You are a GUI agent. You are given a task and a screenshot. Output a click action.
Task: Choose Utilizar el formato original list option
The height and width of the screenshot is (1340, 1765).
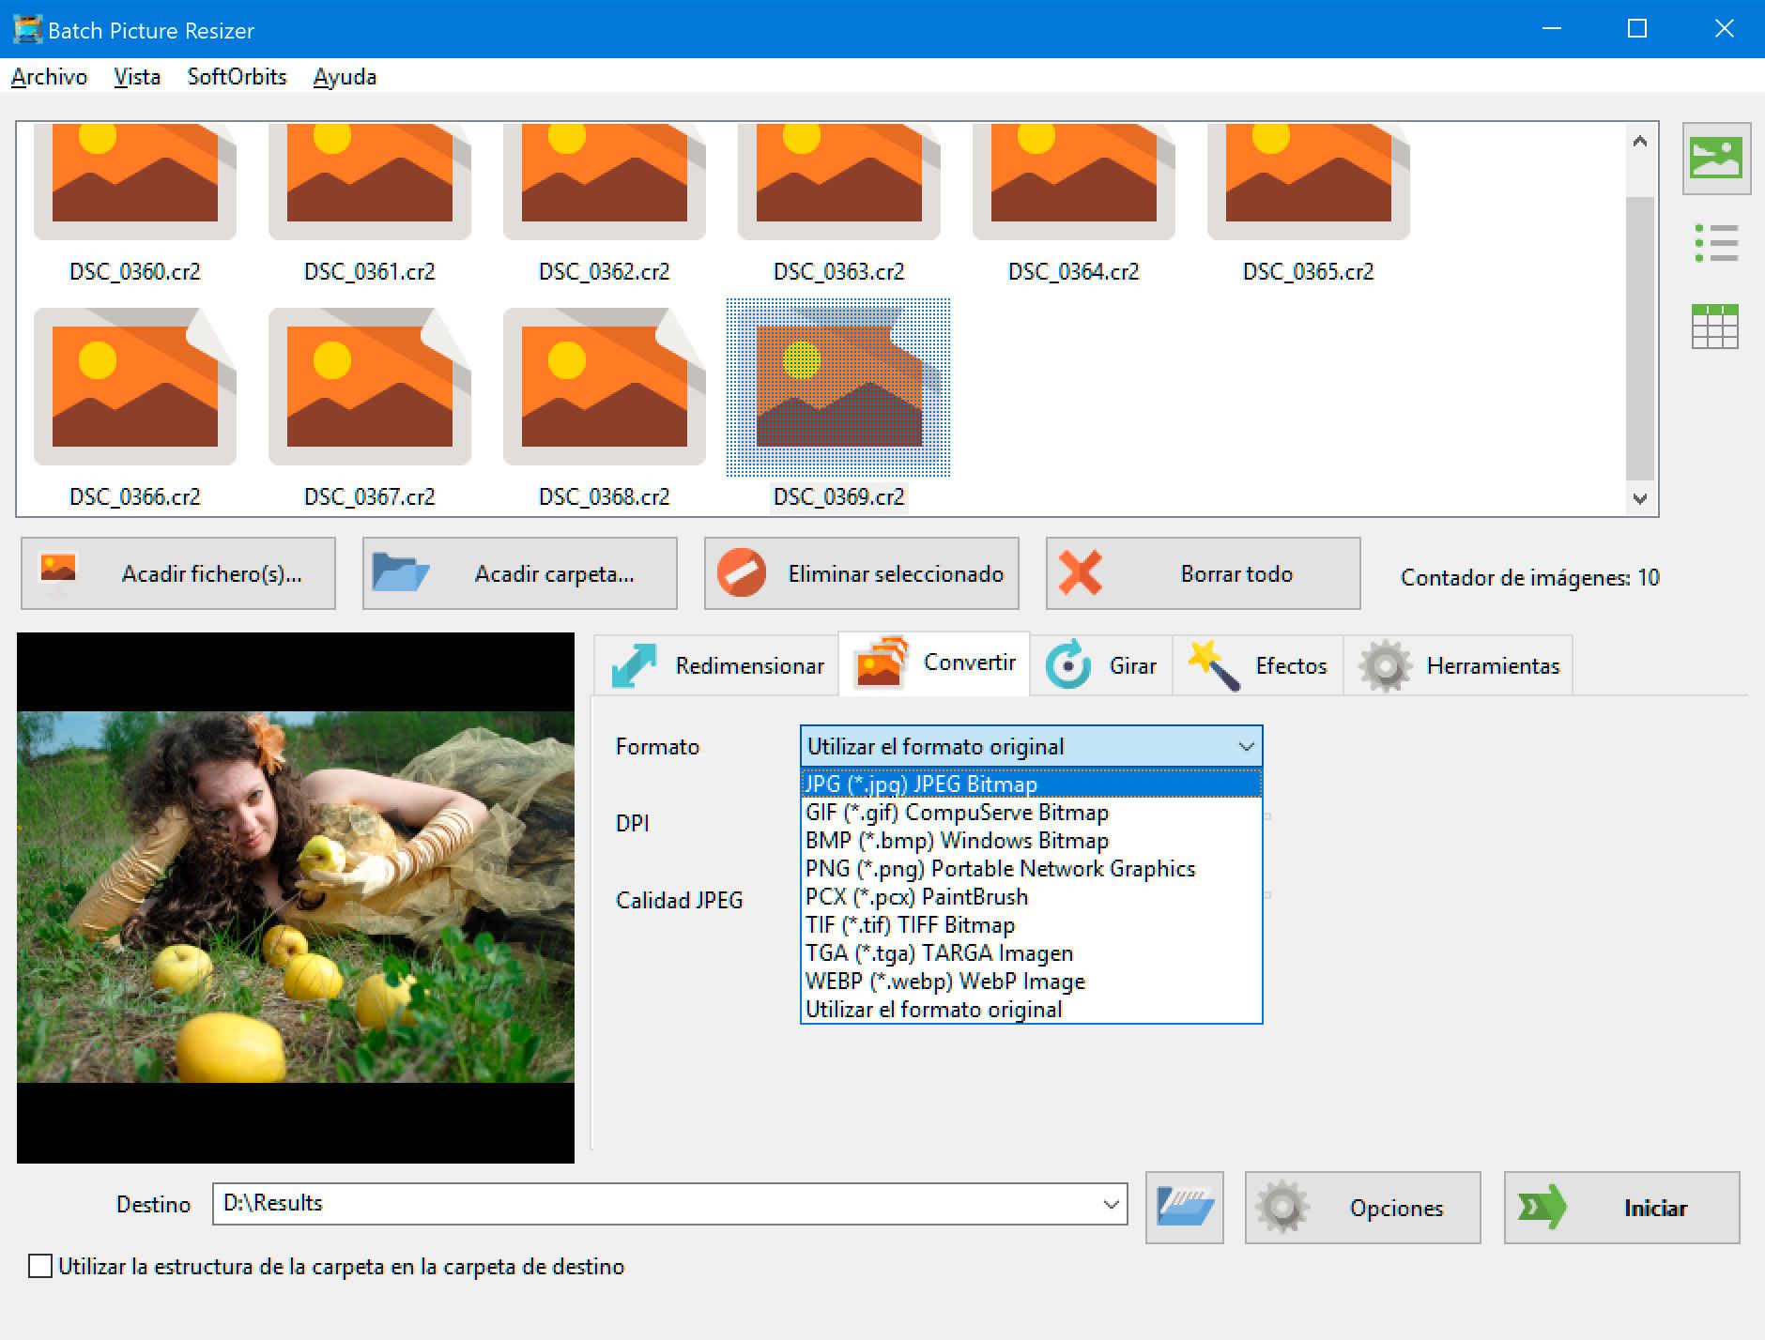(1031, 1009)
